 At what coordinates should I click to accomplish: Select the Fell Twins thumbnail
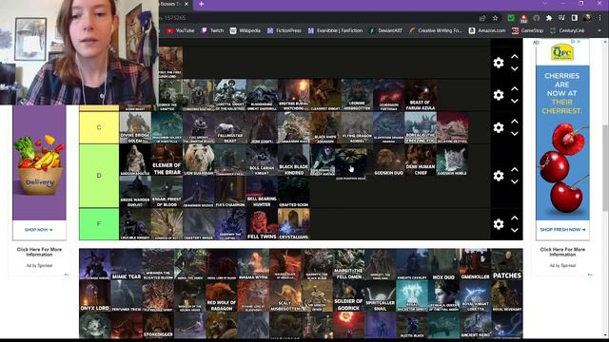coord(262,224)
